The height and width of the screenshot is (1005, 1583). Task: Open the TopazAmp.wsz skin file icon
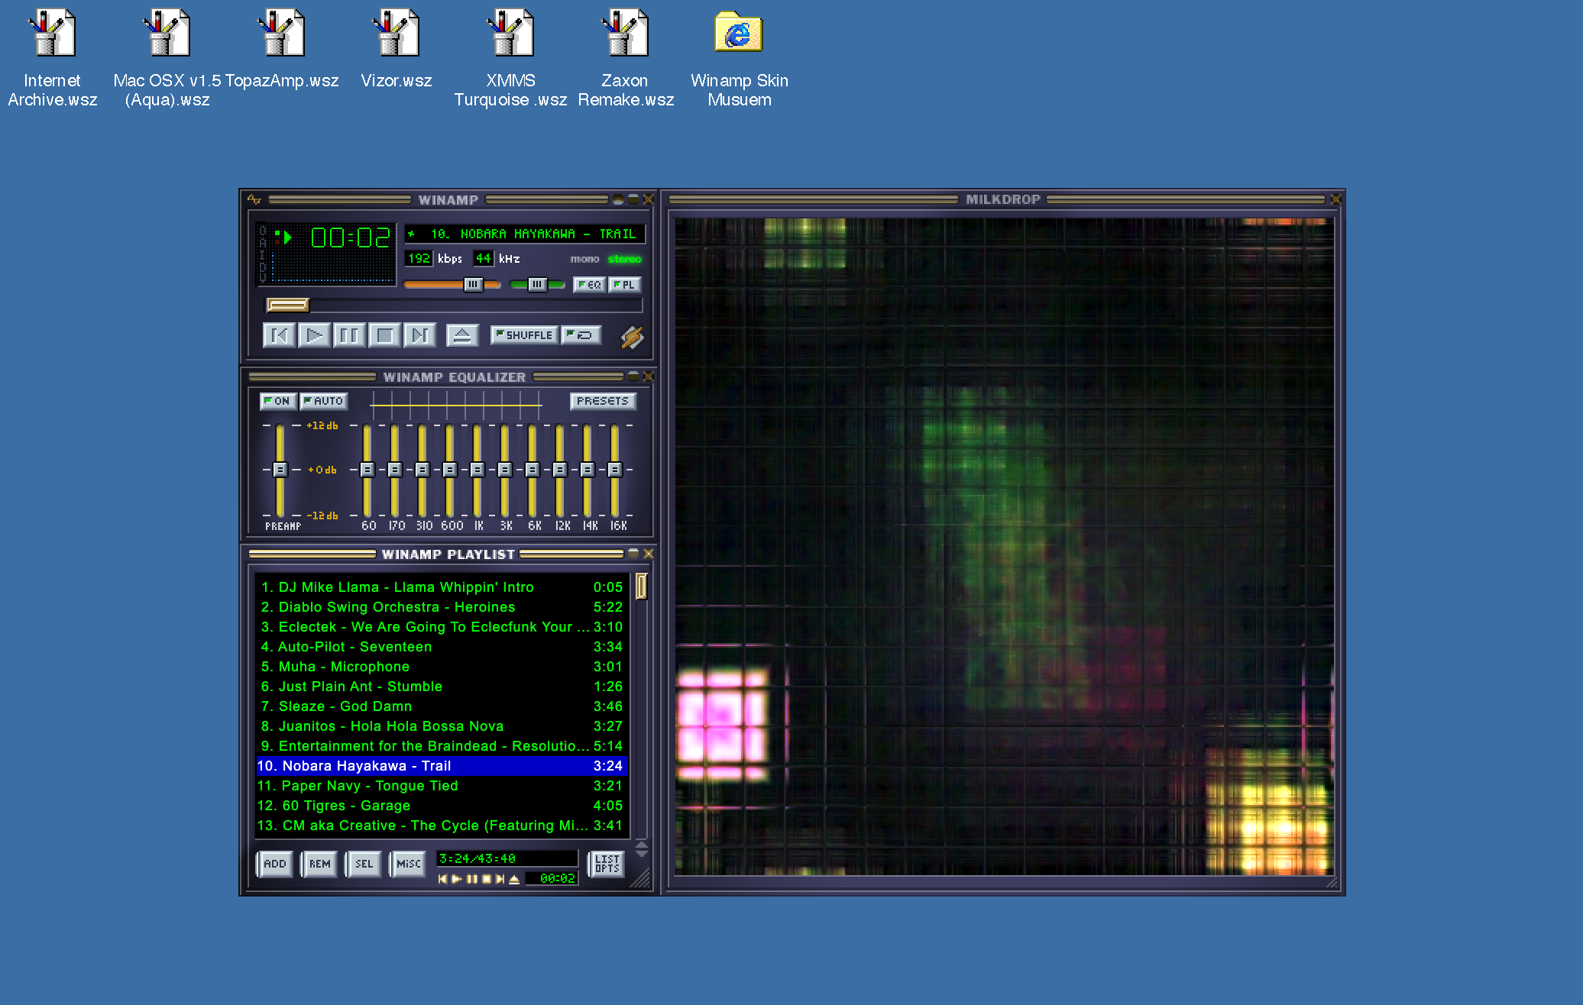[x=281, y=34]
